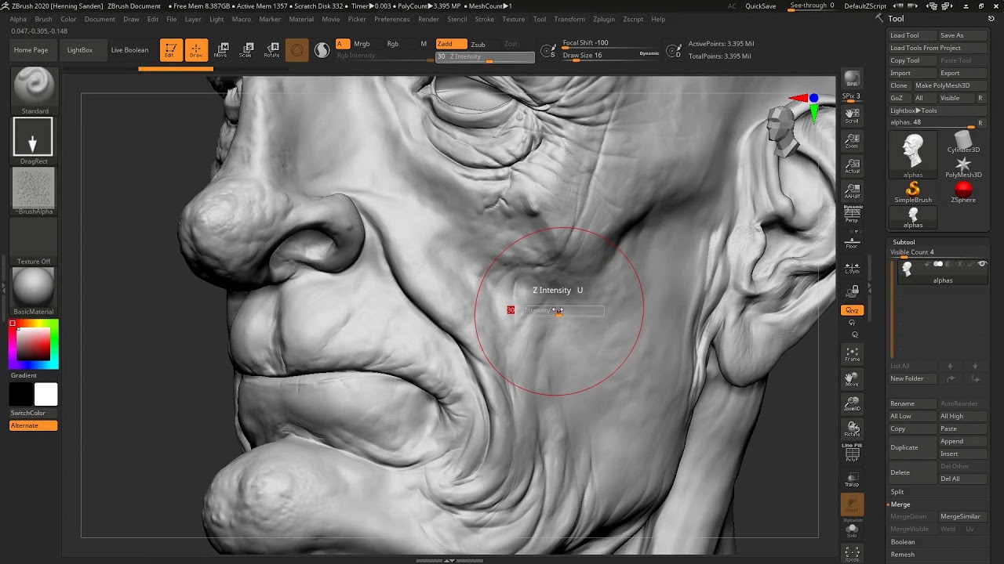Viewport: 1004px width, 564px height.
Task: Open the Zplugin menu
Action: [x=603, y=19]
